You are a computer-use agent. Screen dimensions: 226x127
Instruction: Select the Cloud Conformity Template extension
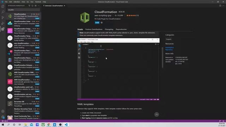pyautogui.click(x=24, y=117)
